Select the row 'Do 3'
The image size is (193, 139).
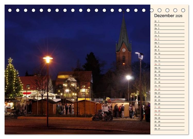click(169, 28)
